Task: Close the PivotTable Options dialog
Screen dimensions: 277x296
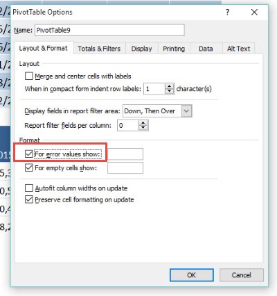Action: click(254, 13)
